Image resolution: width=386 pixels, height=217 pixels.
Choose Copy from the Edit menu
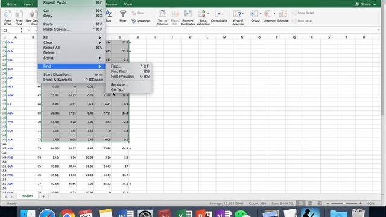(71, 16)
